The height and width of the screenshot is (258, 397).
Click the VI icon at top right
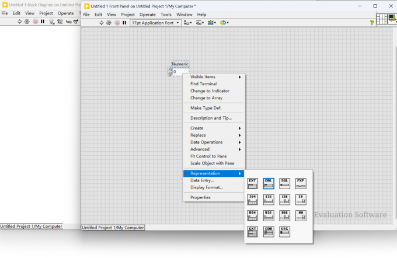[x=392, y=19]
